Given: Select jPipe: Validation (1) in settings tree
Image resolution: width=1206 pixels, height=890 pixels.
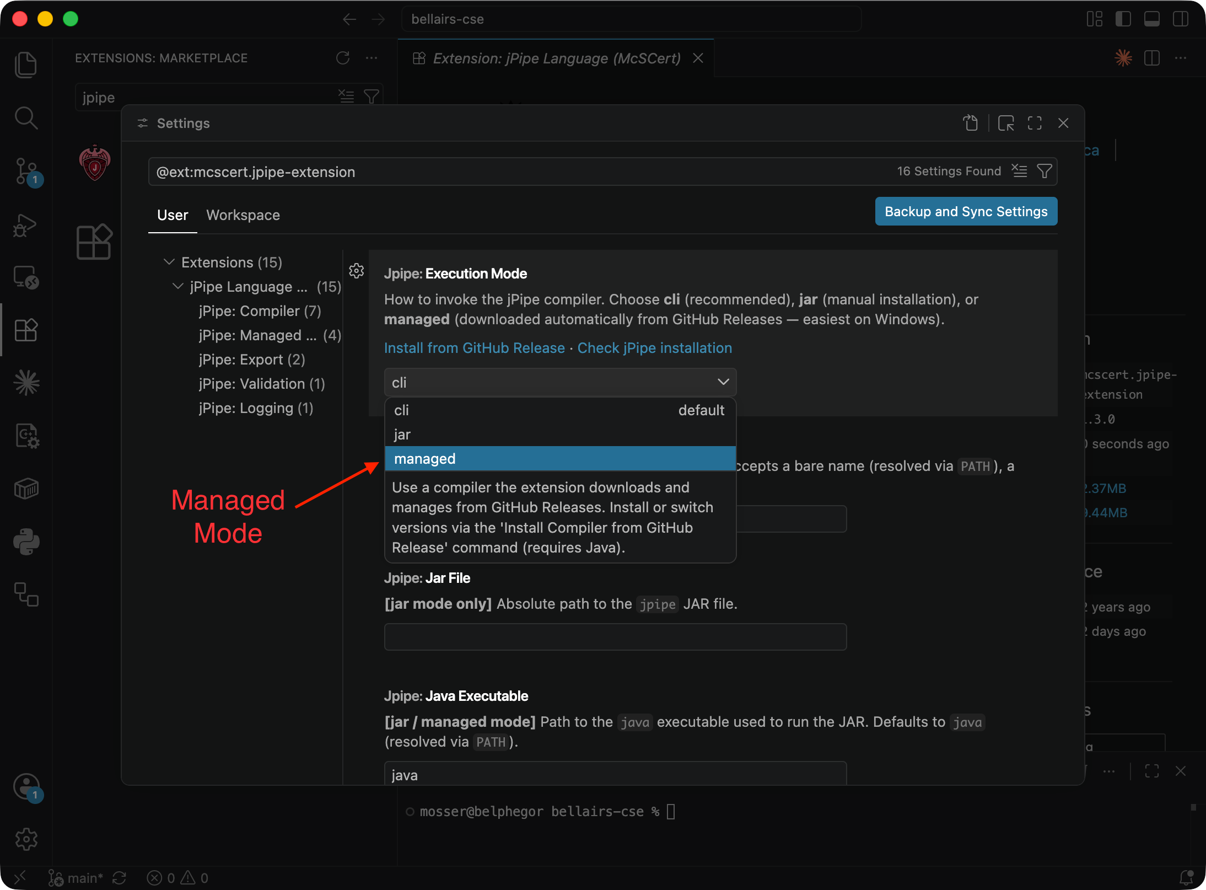Looking at the screenshot, I should tap(262, 384).
